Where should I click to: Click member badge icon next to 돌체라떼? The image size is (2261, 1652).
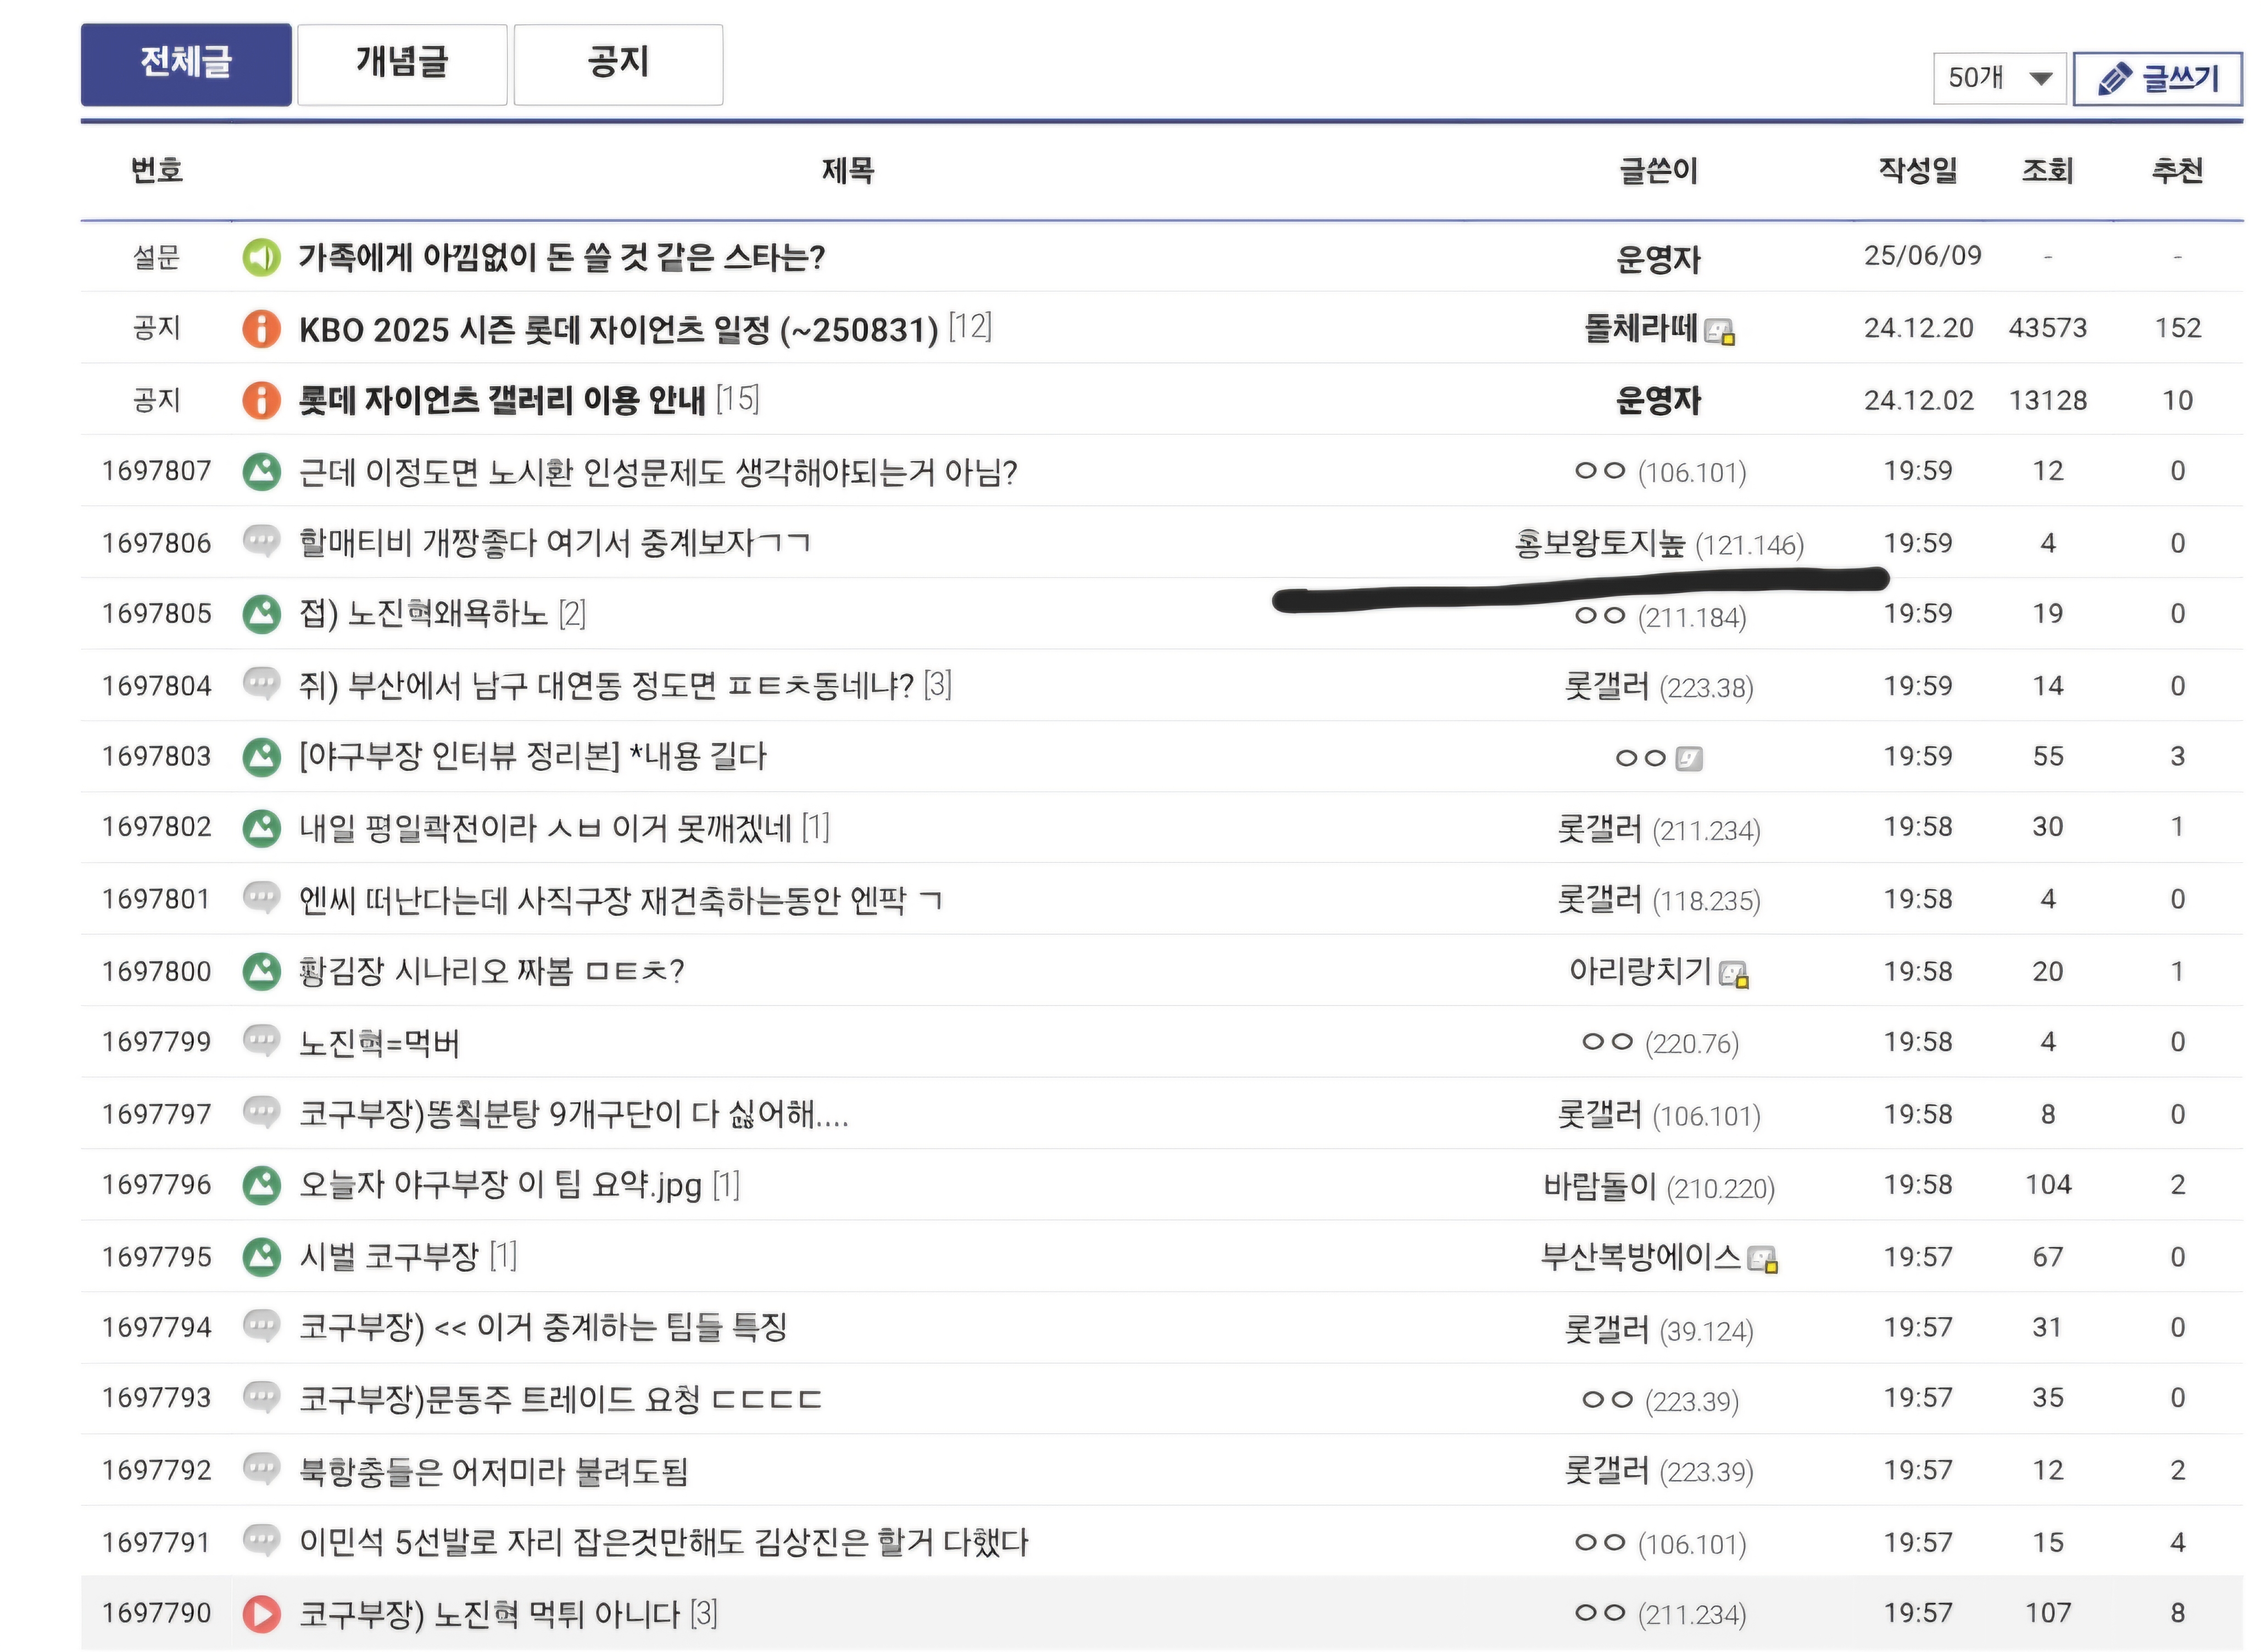(1719, 331)
